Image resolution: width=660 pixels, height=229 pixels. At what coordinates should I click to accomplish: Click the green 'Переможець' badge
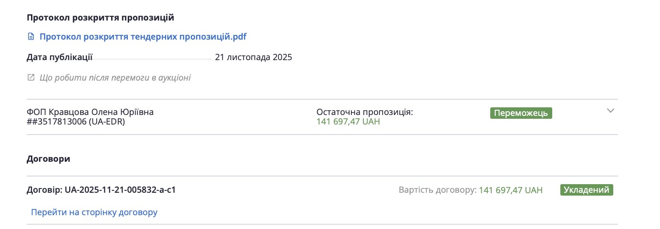click(521, 113)
